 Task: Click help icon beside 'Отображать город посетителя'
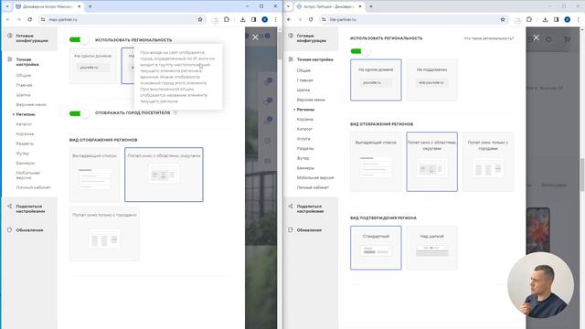(x=175, y=112)
